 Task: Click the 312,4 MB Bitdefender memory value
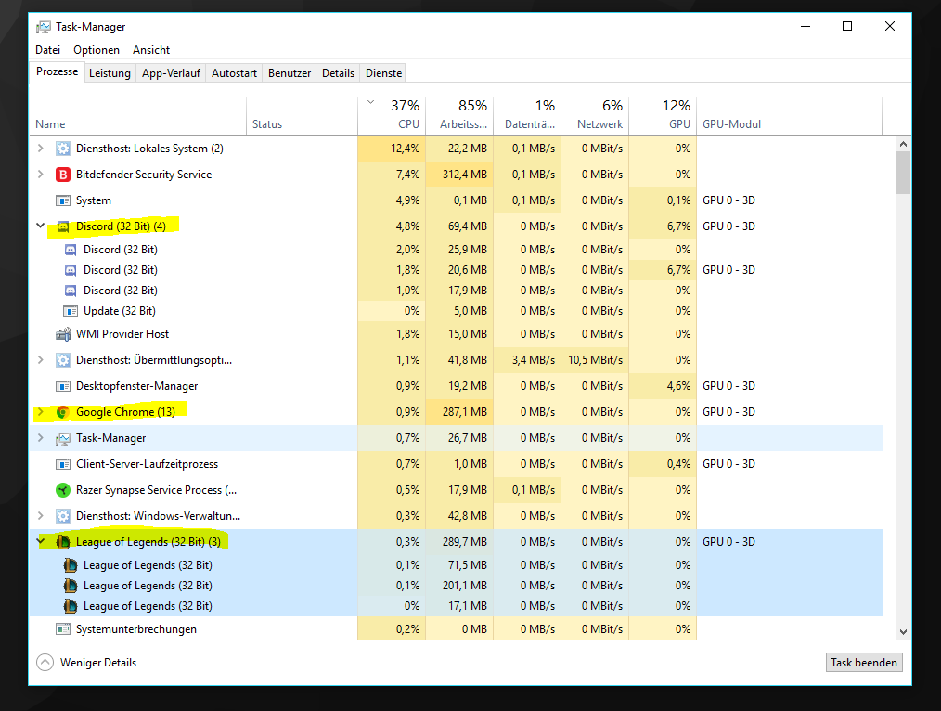[465, 175]
